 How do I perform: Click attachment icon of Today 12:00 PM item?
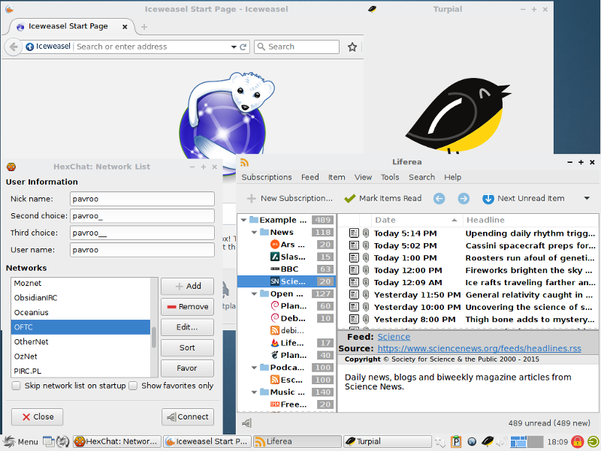pyautogui.click(x=366, y=270)
